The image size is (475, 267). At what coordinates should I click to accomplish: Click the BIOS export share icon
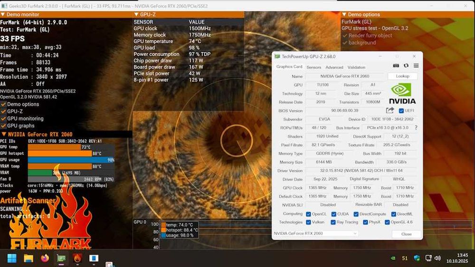pyautogui.click(x=390, y=110)
